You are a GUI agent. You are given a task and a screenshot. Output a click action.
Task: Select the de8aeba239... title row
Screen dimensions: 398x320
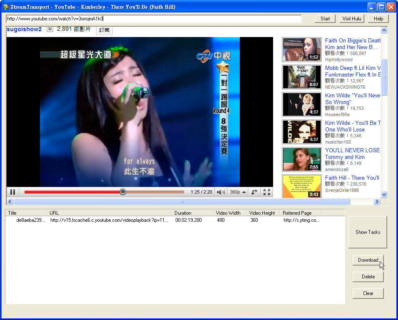coord(30,220)
